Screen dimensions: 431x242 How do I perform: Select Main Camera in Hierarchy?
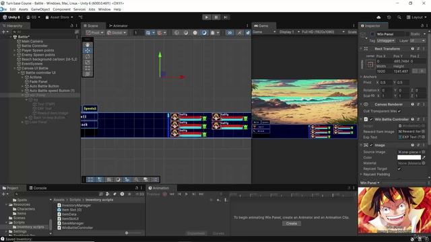(32, 42)
